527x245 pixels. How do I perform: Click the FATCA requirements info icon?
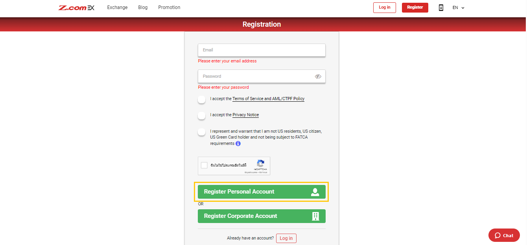[x=238, y=144]
